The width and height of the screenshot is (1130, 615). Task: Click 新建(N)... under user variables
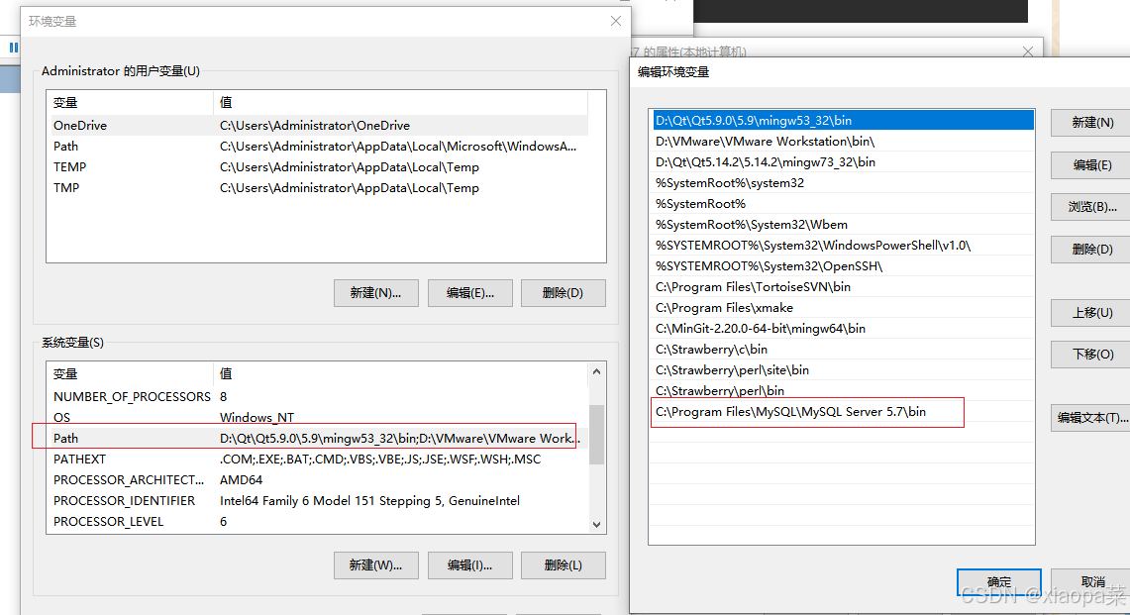coord(375,292)
